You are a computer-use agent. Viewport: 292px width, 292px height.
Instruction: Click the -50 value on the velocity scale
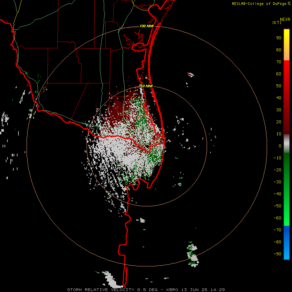point(277,206)
